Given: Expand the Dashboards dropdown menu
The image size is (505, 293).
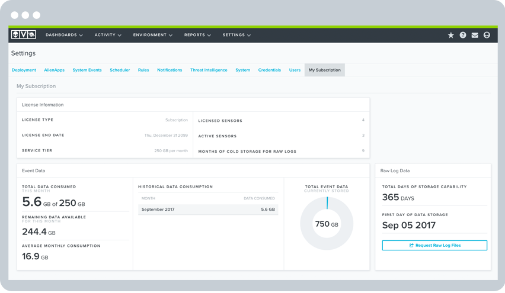Looking at the screenshot, I should (x=64, y=36).
